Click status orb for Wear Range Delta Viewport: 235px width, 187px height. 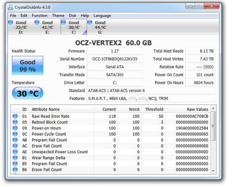[15, 157]
